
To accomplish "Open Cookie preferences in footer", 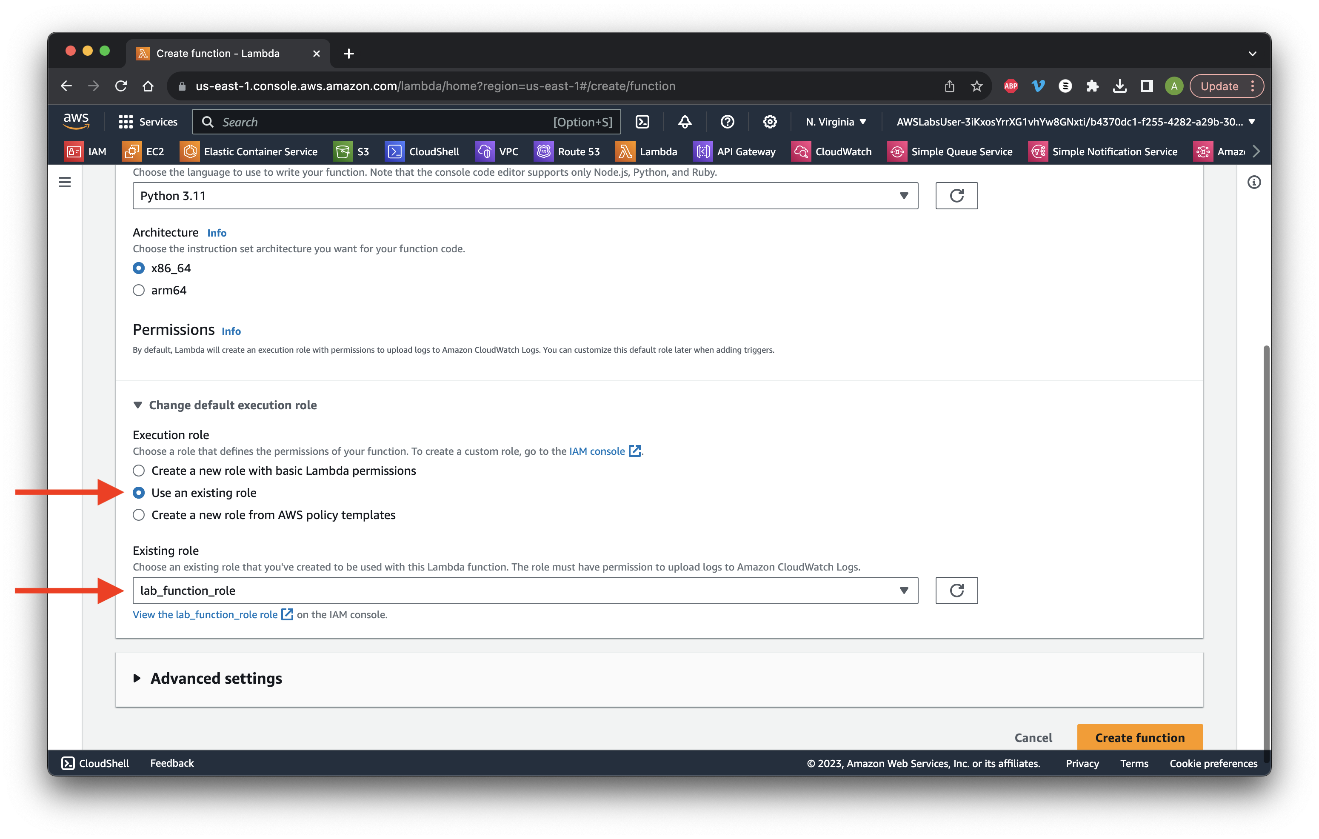I will 1213,763.
